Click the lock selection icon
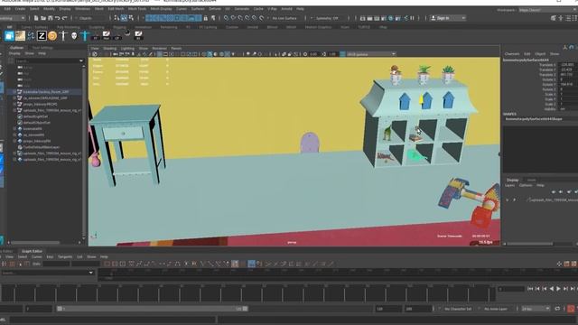The width and height of the screenshot is (578, 325). pos(206,18)
